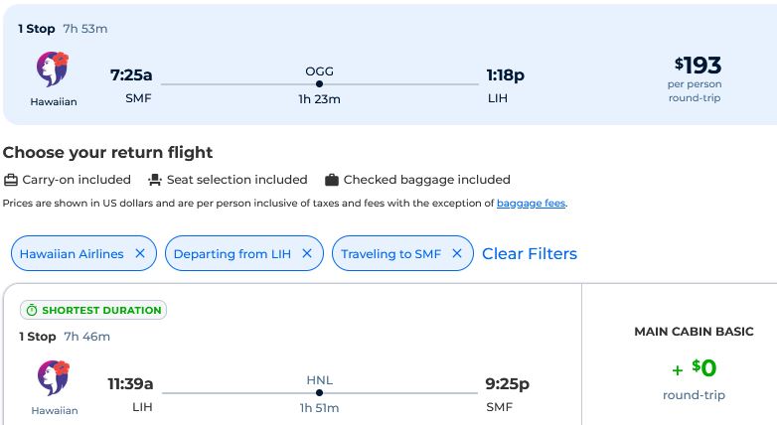Clear all applied filters
Image resolution: width=777 pixels, height=425 pixels.
(x=530, y=254)
